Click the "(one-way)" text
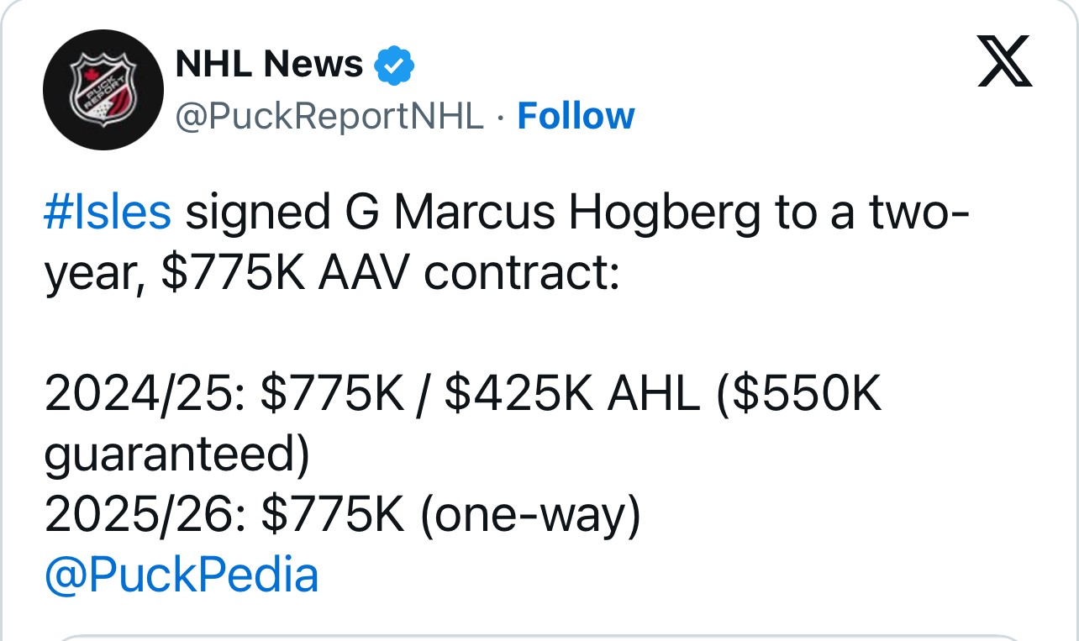 [x=529, y=516]
